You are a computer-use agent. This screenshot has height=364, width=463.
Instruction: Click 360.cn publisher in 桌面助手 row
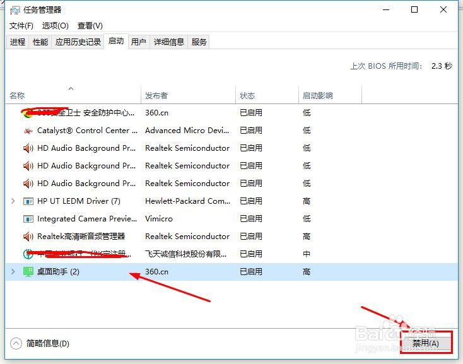[x=156, y=272]
